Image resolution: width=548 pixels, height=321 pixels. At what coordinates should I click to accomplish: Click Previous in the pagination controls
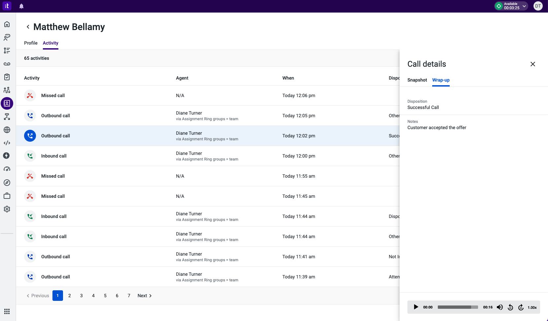point(38,296)
